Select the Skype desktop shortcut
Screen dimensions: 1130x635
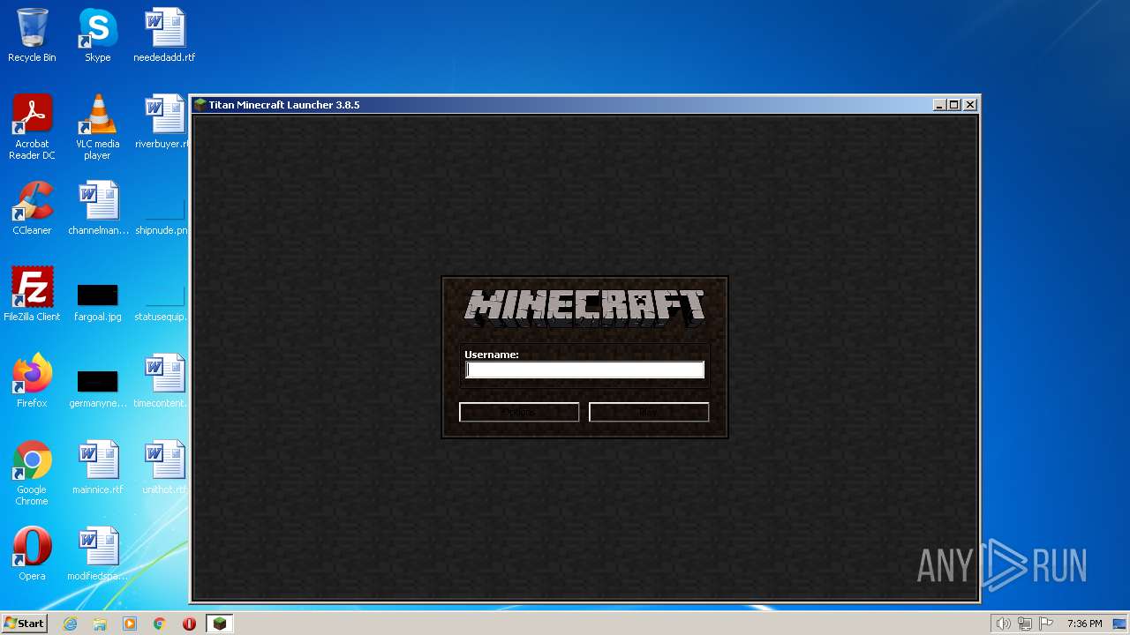(x=97, y=35)
